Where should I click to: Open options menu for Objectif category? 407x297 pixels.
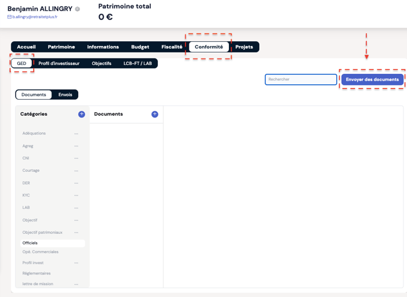pos(76,220)
